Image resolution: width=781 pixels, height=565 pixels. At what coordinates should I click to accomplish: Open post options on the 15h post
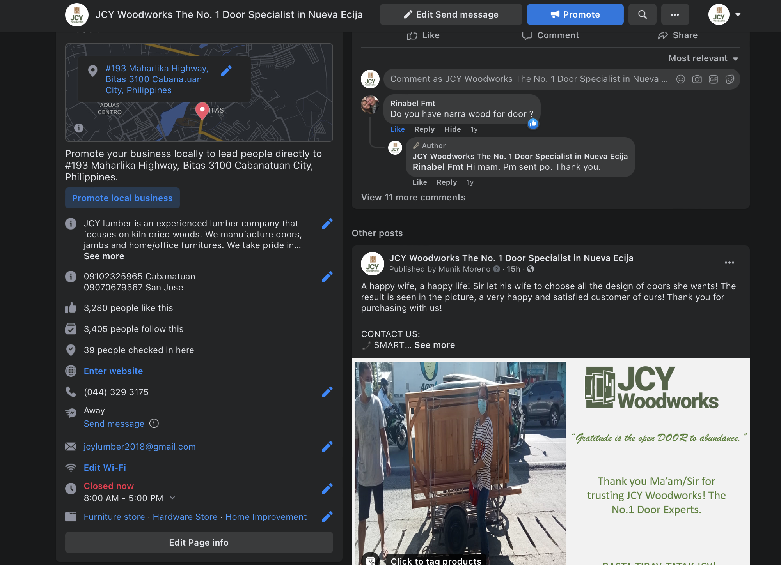pos(729,263)
